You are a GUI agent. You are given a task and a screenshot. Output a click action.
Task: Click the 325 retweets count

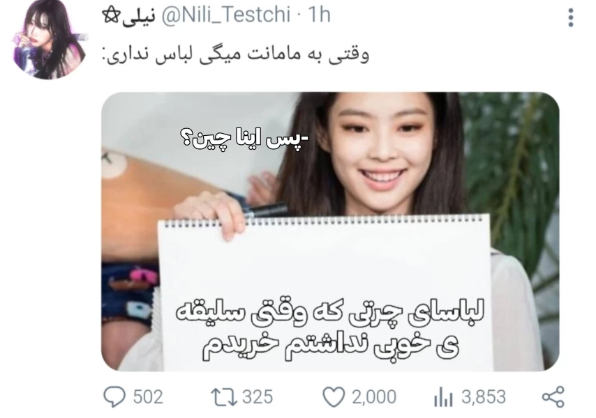click(x=258, y=397)
